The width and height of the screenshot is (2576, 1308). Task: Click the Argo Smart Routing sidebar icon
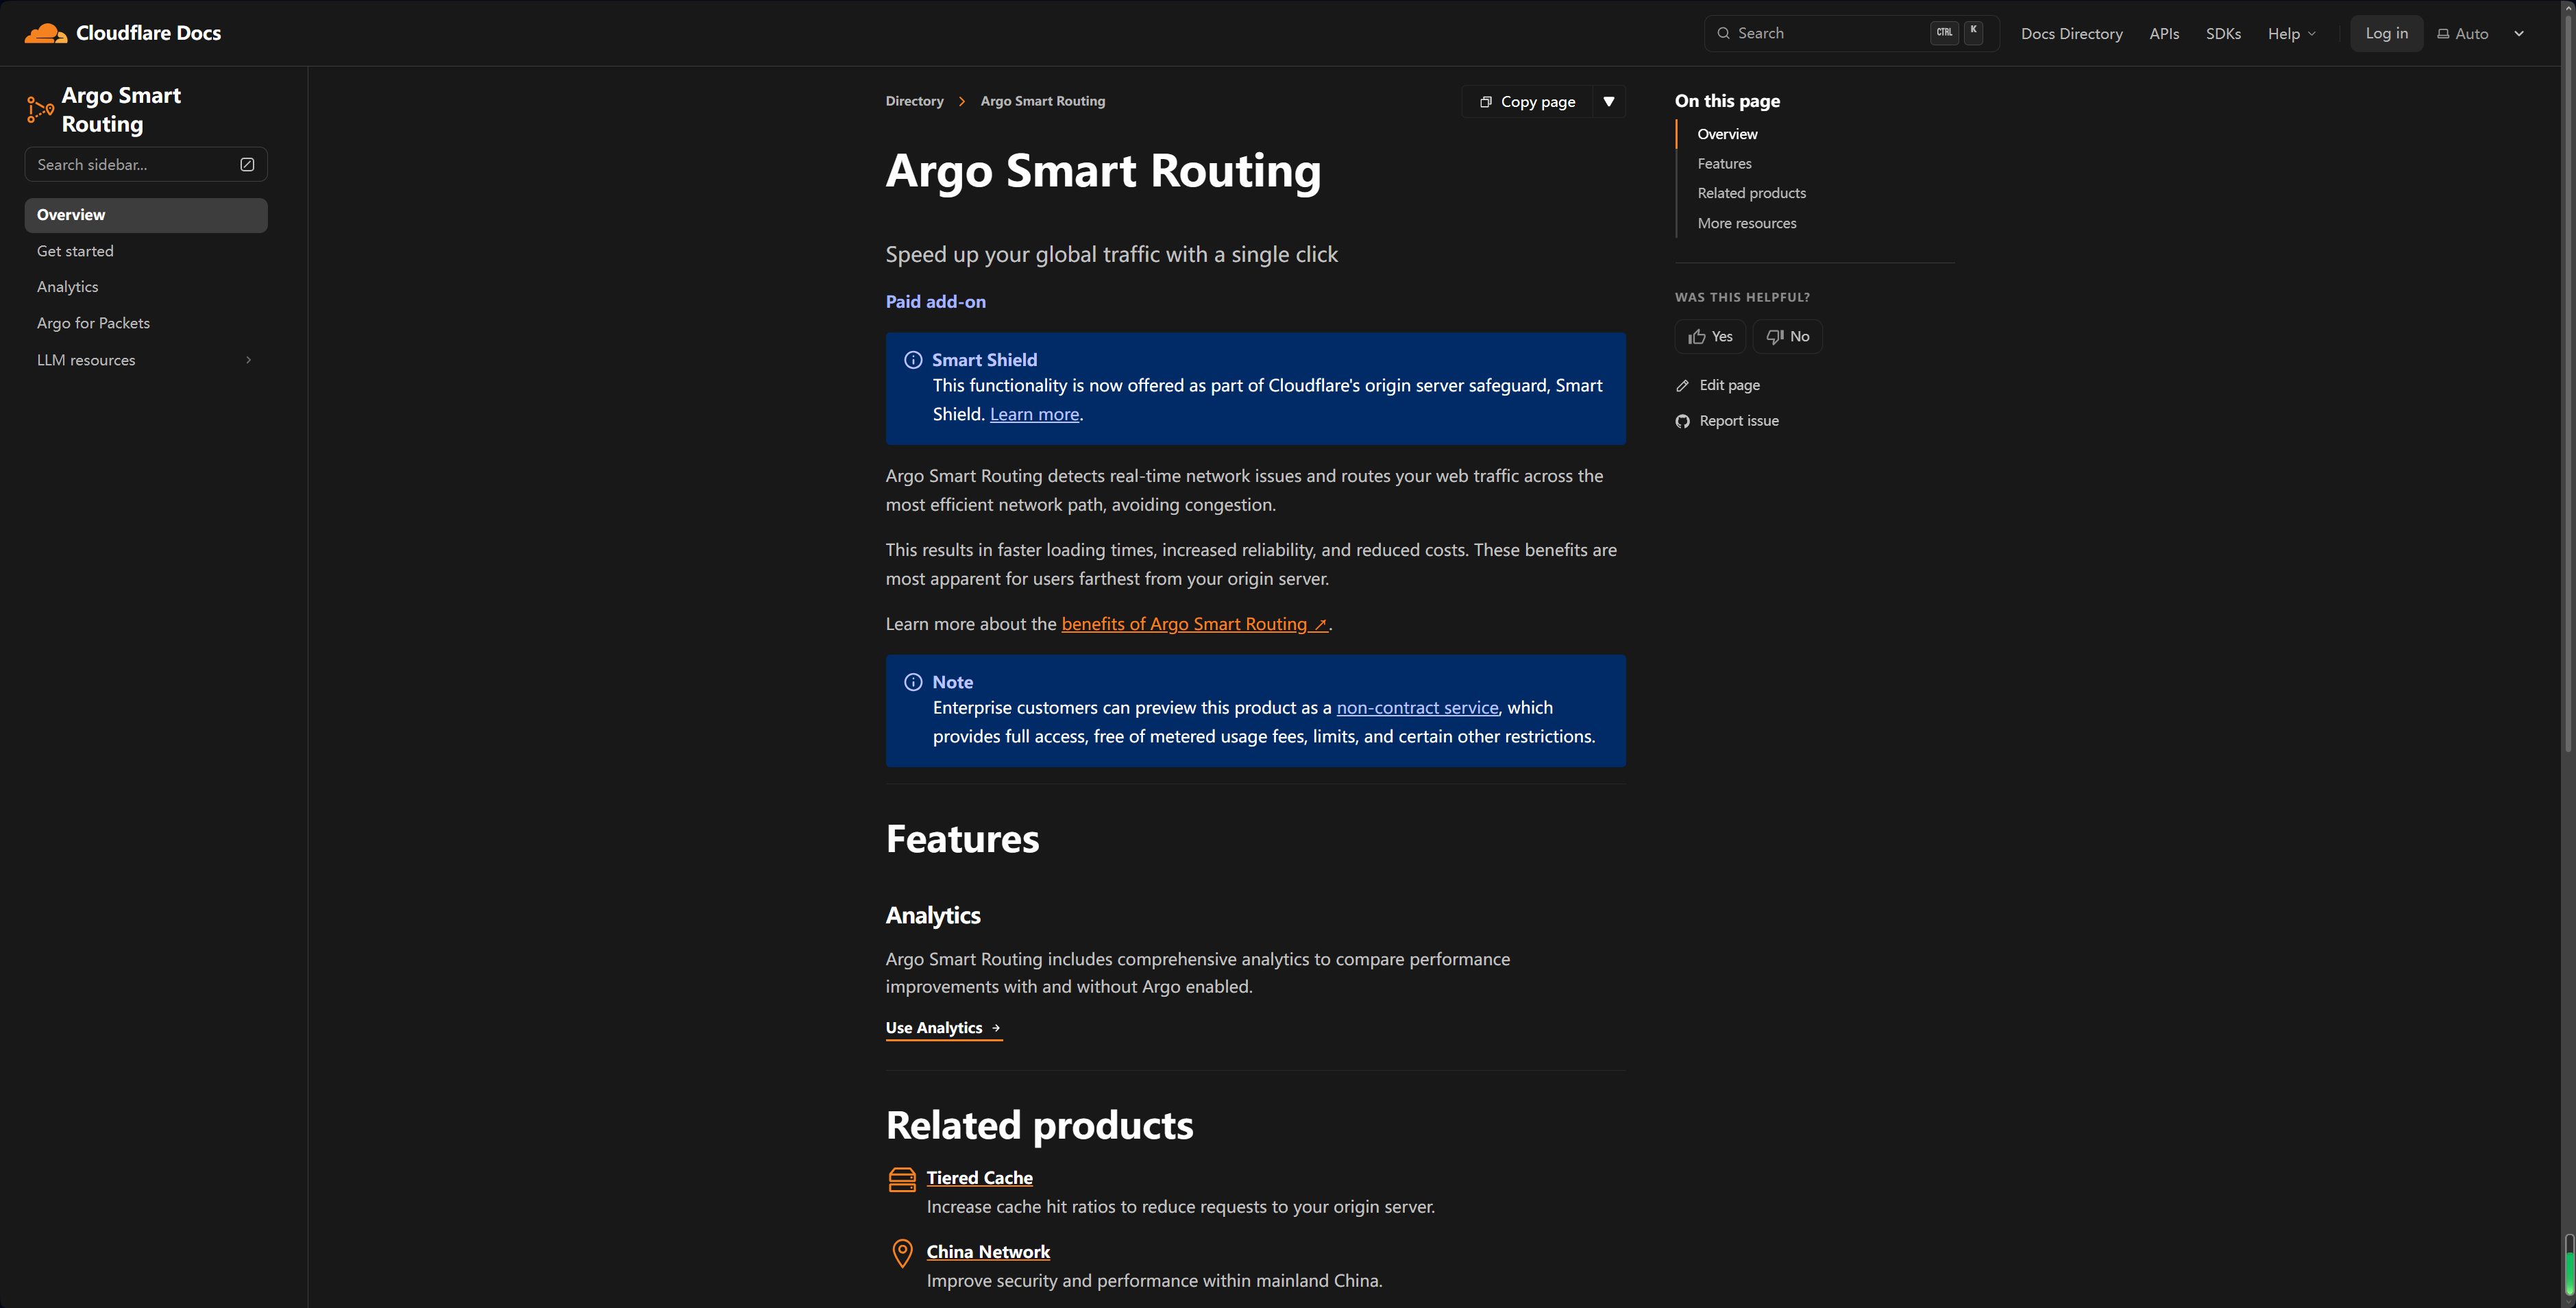pyautogui.click(x=40, y=110)
